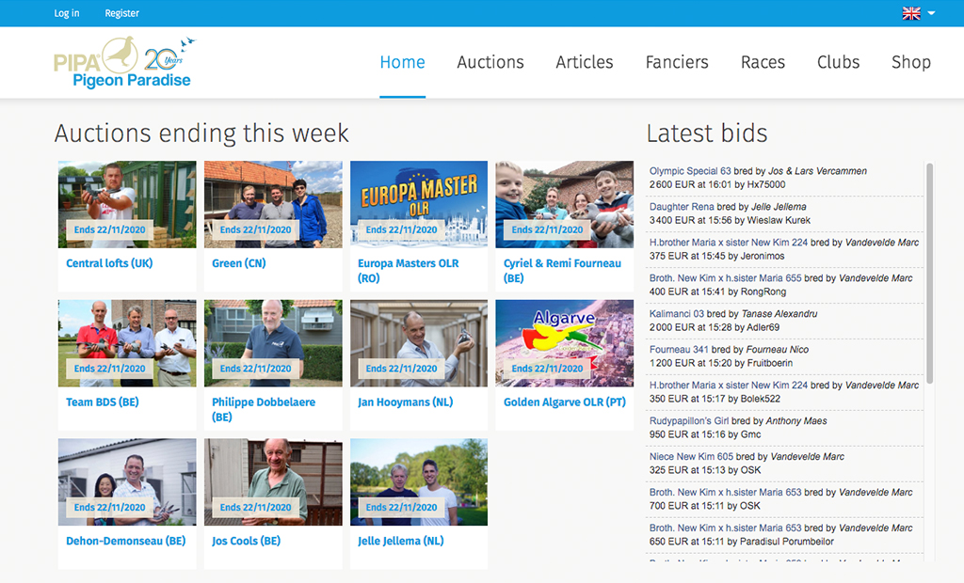Open the Daughter Rena bid link
Viewport: 964px width, 583px height.
(x=682, y=207)
